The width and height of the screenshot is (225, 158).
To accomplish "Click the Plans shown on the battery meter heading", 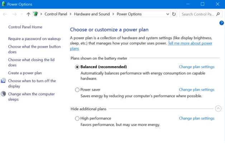I will click(x=99, y=58).
